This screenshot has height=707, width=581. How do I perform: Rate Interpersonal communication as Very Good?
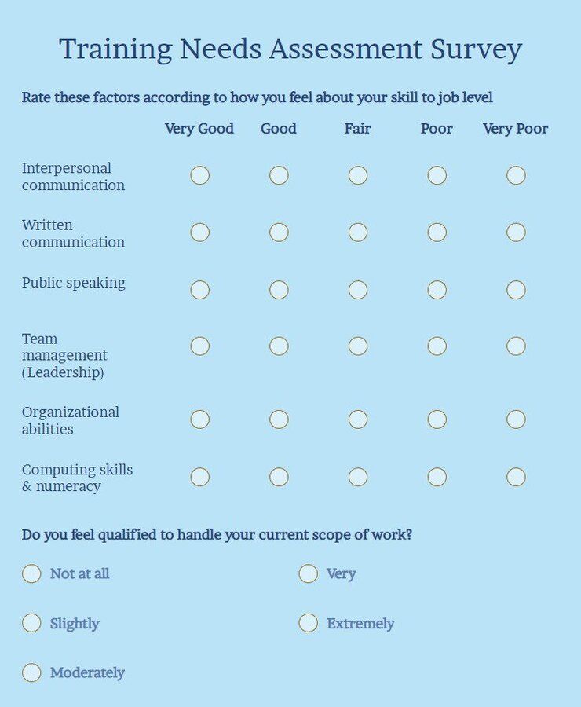199,176
